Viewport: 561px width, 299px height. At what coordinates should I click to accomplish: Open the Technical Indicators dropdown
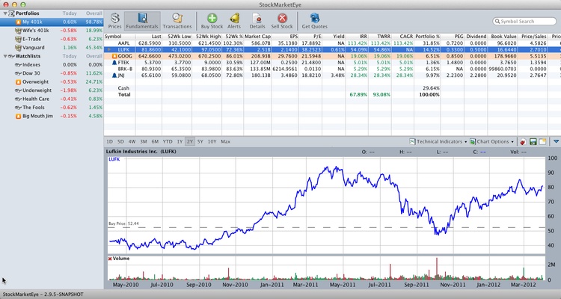(x=438, y=141)
